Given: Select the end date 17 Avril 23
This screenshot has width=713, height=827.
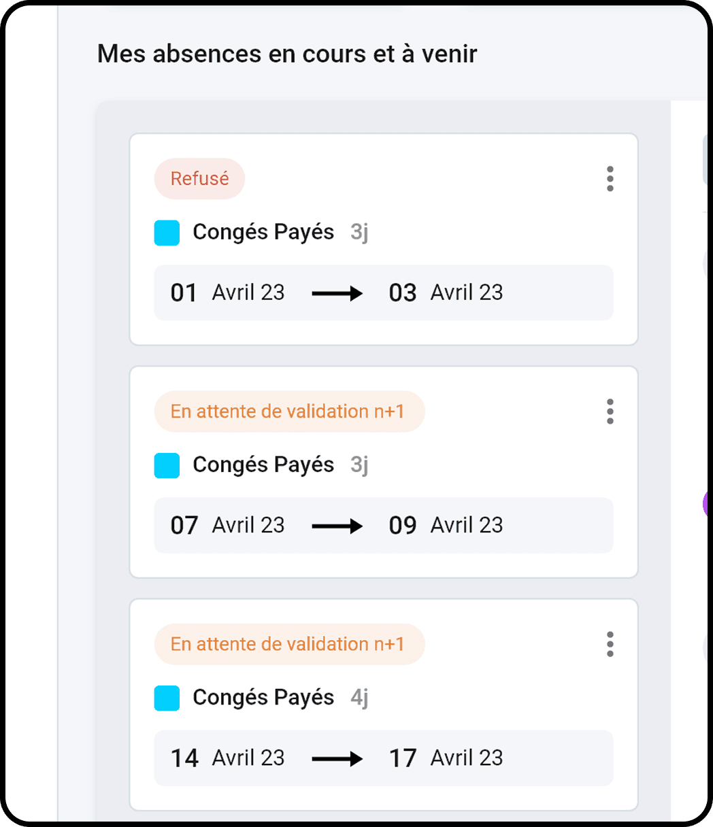Looking at the screenshot, I should click(446, 758).
